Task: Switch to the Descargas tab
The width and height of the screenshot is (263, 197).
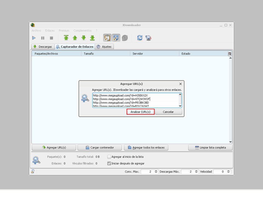Action: point(43,47)
